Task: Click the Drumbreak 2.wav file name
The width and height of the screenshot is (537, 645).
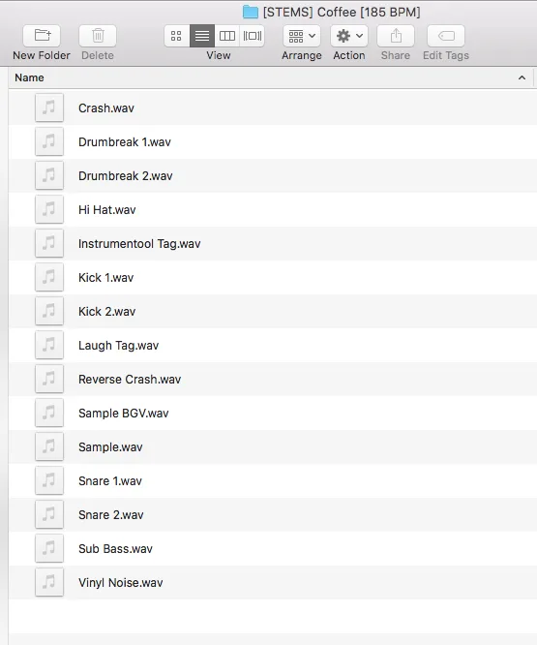Action: (x=126, y=176)
